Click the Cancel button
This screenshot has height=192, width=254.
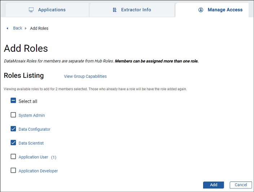click(241, 185)
